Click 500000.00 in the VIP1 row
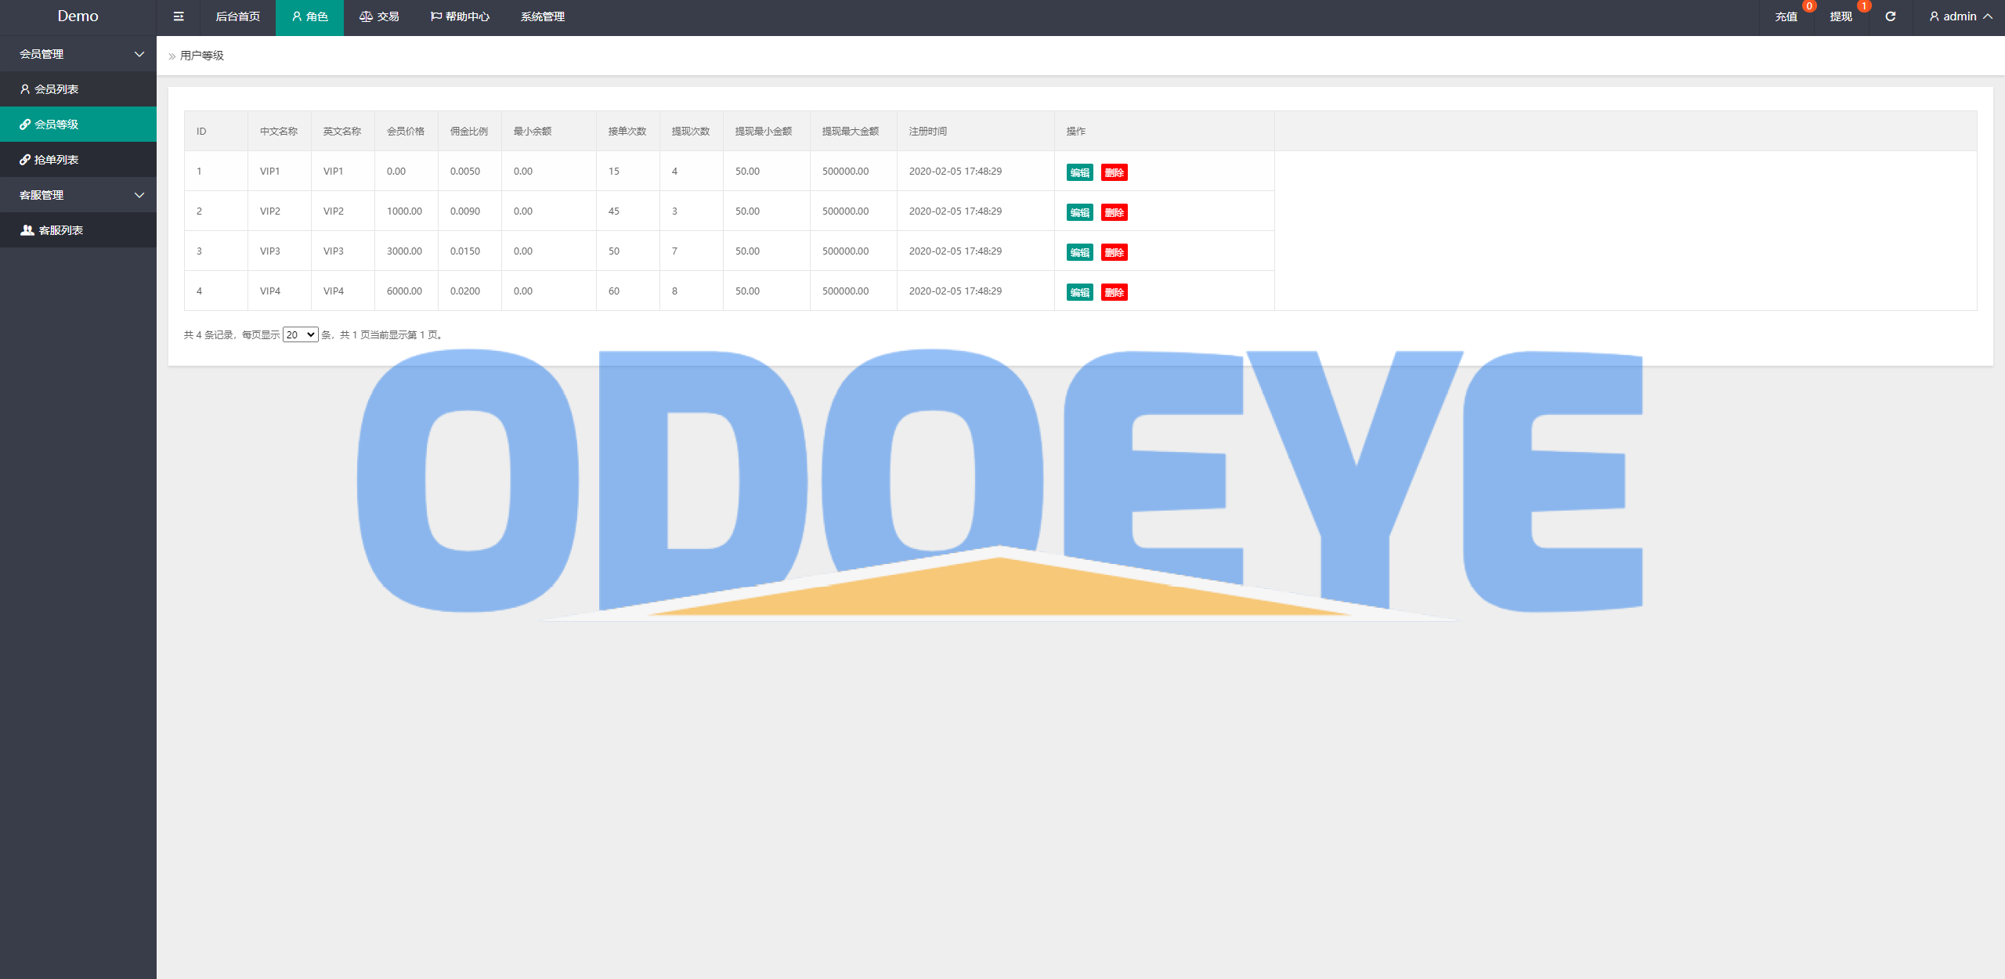 (x=845, y=172)
